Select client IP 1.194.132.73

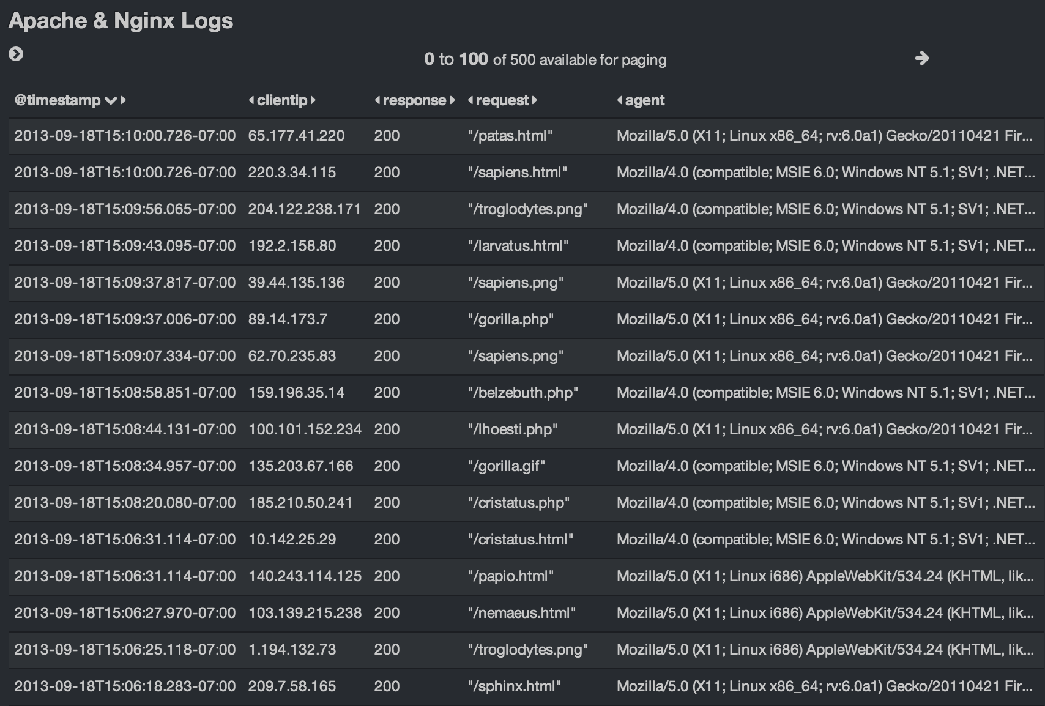292,650
